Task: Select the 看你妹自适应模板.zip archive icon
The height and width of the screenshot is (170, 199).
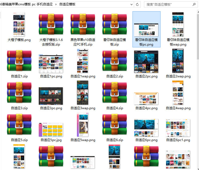Action: (x=115, y=24)
